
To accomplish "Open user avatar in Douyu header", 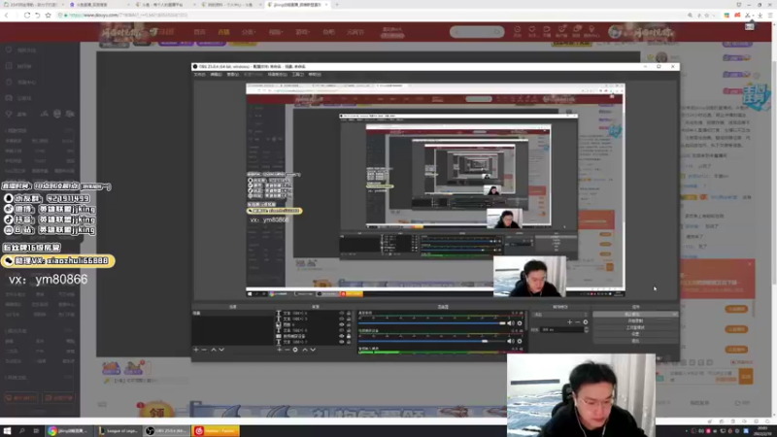I will pyautogui.click(x=615, y=32).
